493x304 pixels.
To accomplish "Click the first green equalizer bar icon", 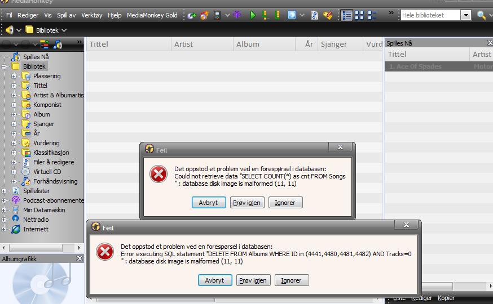I will pos(265,15).
